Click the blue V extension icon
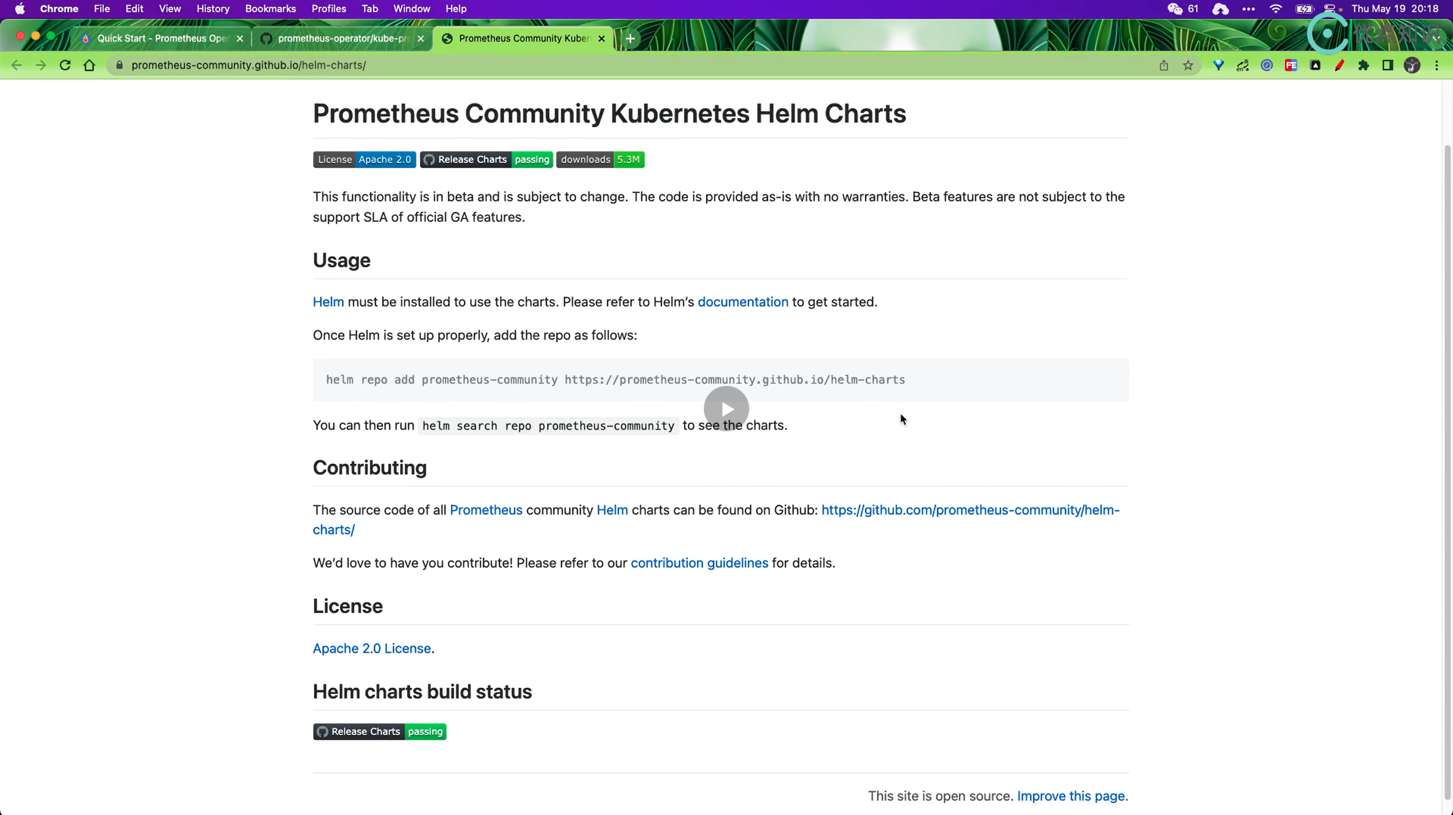 (1219, 65)
